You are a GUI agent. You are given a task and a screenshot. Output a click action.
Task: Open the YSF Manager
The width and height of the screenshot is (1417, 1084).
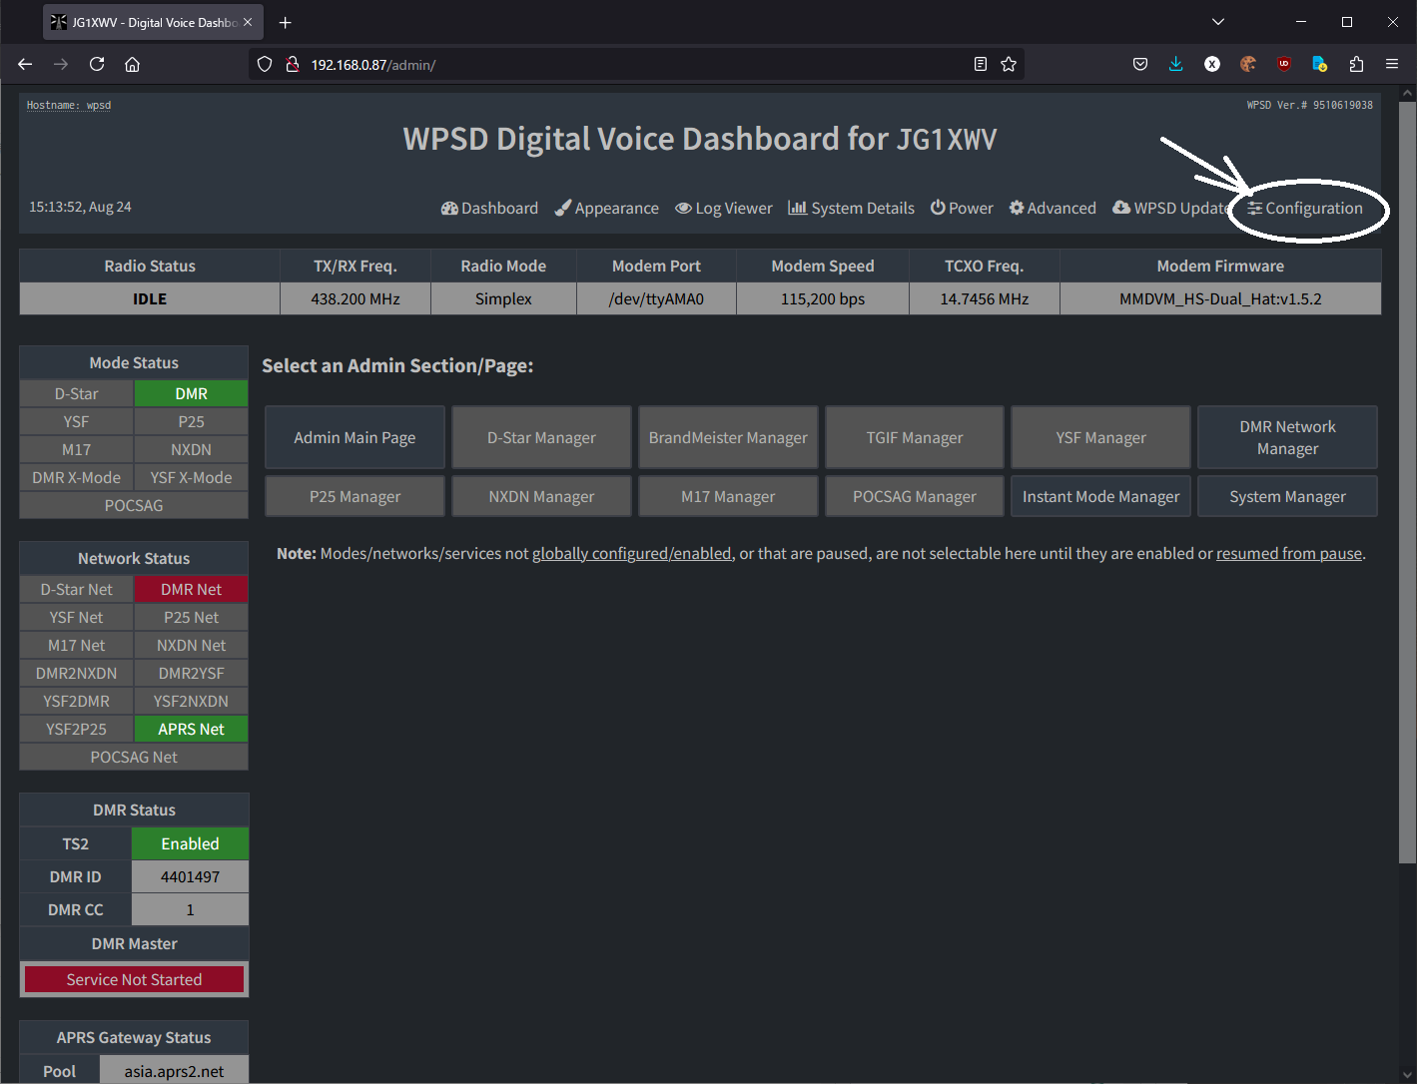[1101, 437]
